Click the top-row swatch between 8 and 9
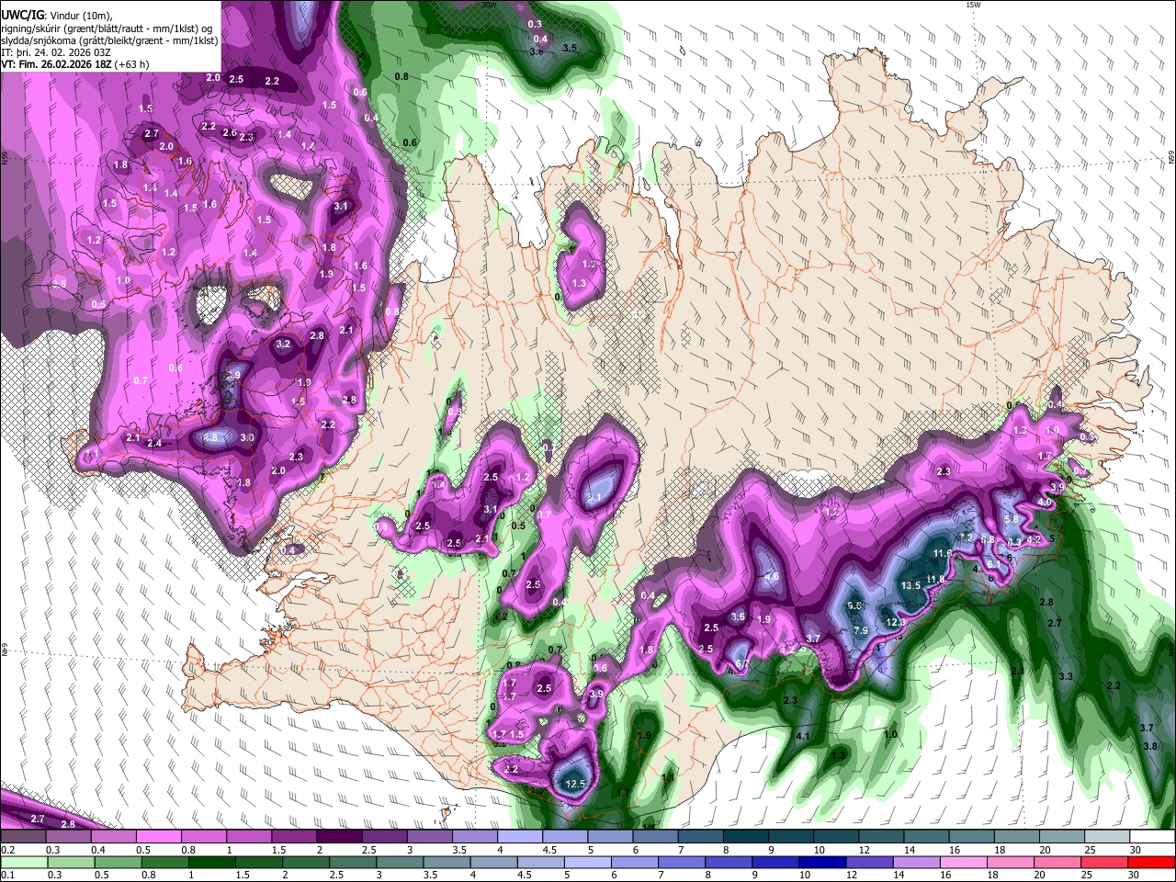 [745, 837]
